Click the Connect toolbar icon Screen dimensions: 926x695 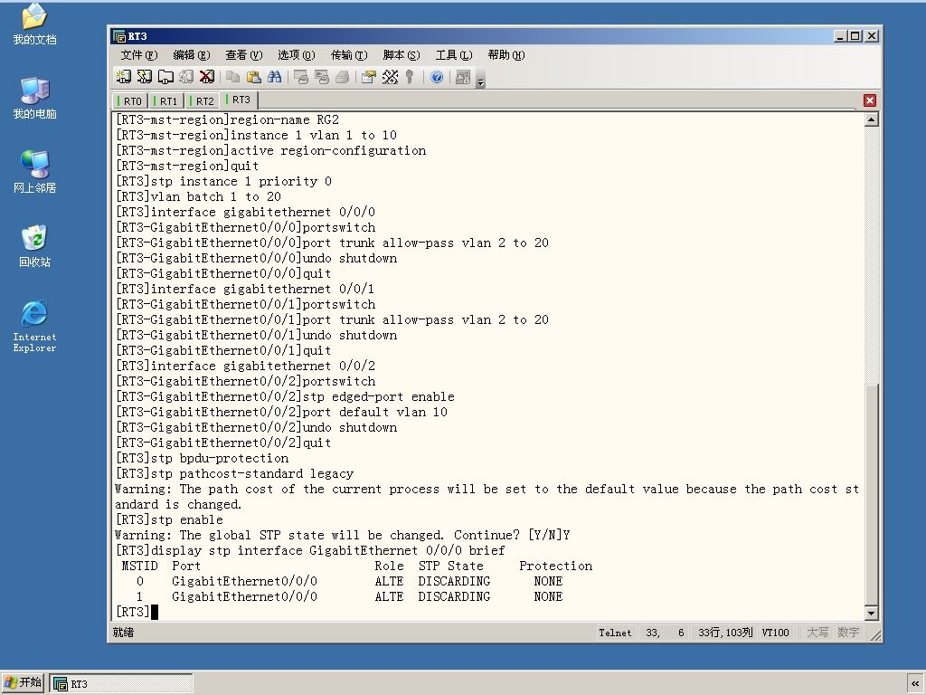[x=123, y=77]
